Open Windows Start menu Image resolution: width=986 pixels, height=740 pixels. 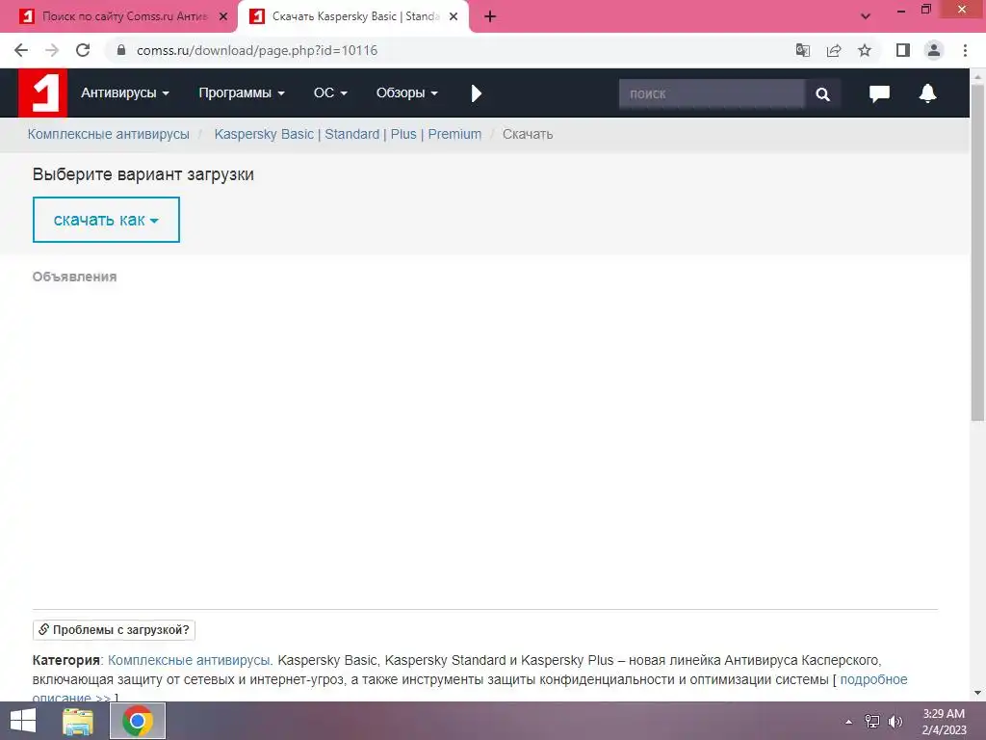coord(23,721)
